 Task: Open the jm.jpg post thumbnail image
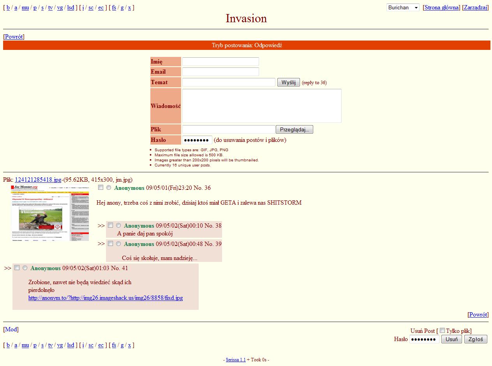[50, 213]
